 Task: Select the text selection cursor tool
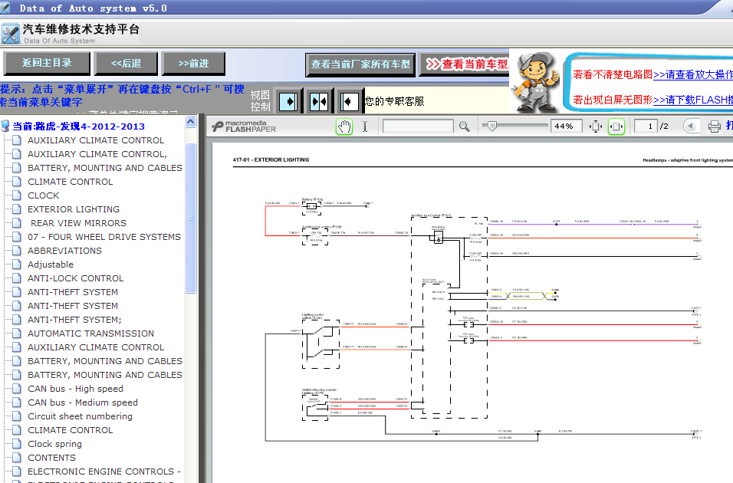point(365,127)
